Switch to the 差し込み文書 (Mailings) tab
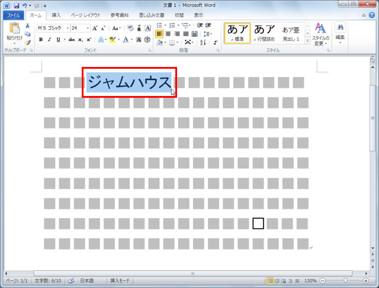The height and width of the screenshot is (288, 379). point(152,15)
